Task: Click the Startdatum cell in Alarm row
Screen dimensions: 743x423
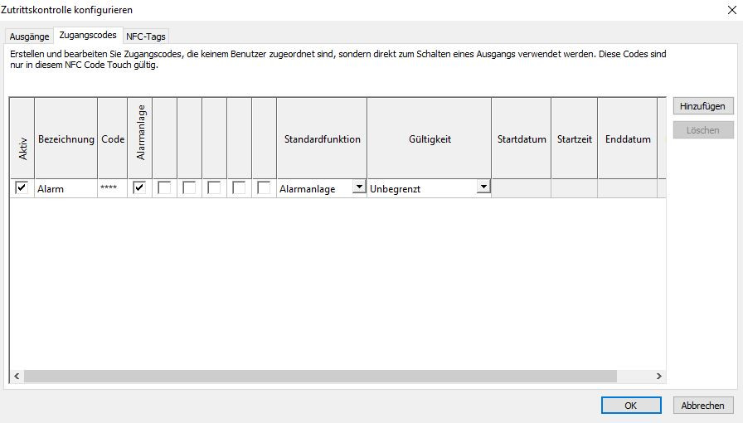Action: coord(522,189)
